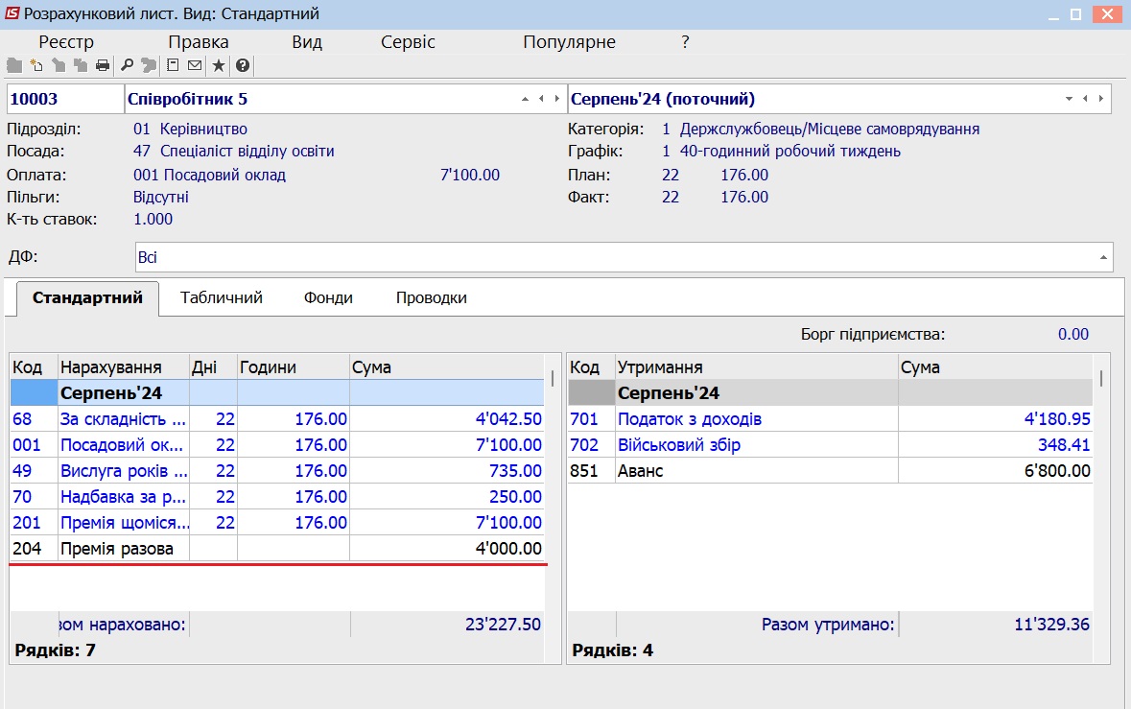Add to favorites with star icon

coord(219,65)
